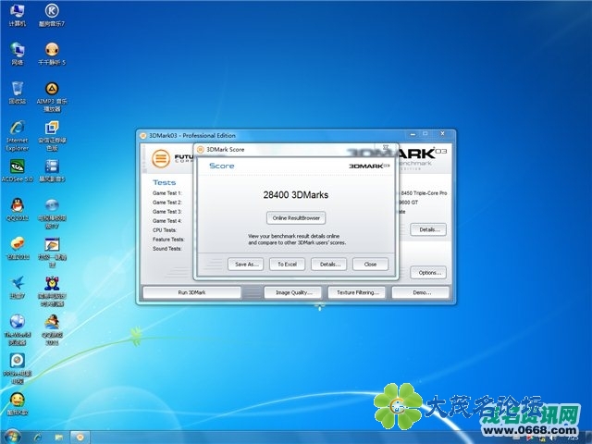This screenshot has height=444, width=592.
Task: Open Options in the 3DMark03 window
Action: pyautogui.click(x=428, y=273)
